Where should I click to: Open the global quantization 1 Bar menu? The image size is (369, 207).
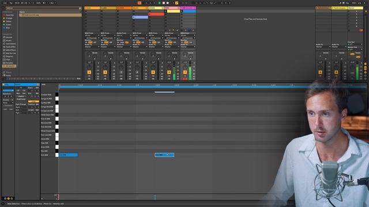pos(52,3)
